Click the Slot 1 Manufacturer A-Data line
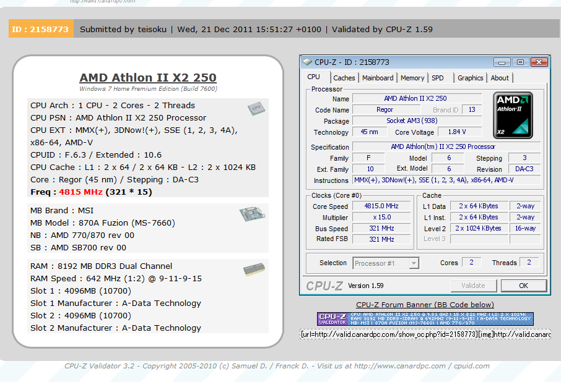The width and height of the screenshot is (561, 382). click(x=116, y=303)
